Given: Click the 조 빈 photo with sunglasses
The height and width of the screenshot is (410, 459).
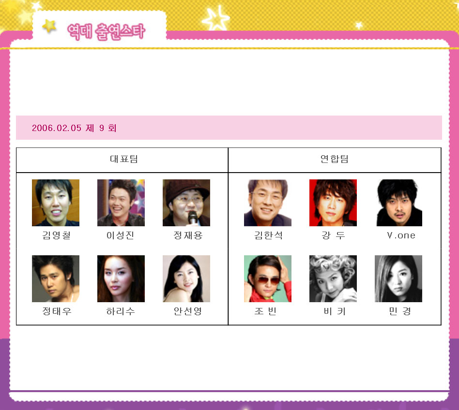Looking at the screenshot, I should 268,279.
